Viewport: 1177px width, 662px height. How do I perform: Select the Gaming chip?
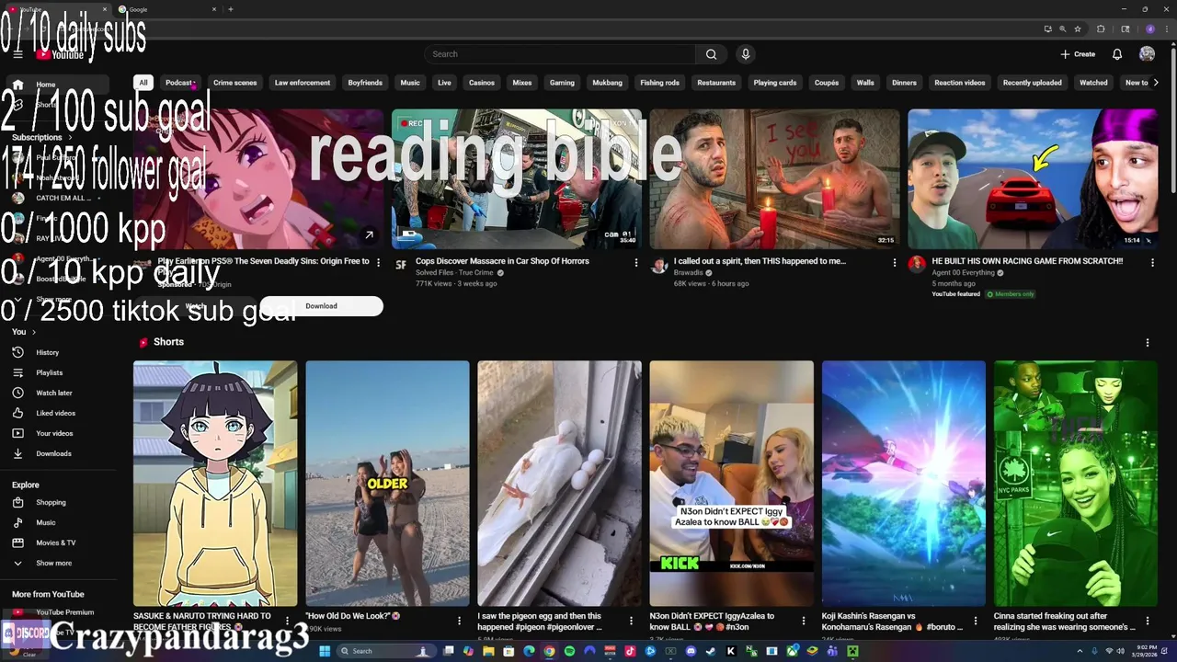562,83
